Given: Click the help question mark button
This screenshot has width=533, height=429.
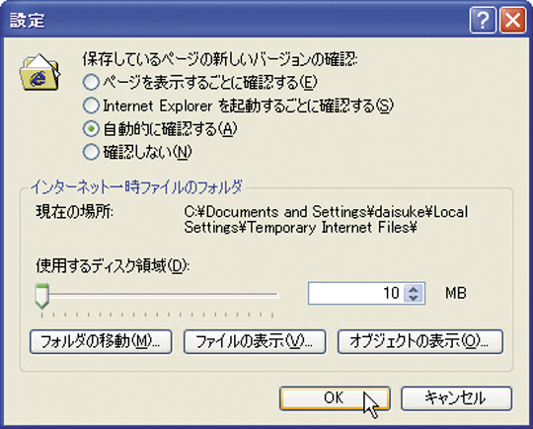Looking at the screenshot, I should [483, 21].
